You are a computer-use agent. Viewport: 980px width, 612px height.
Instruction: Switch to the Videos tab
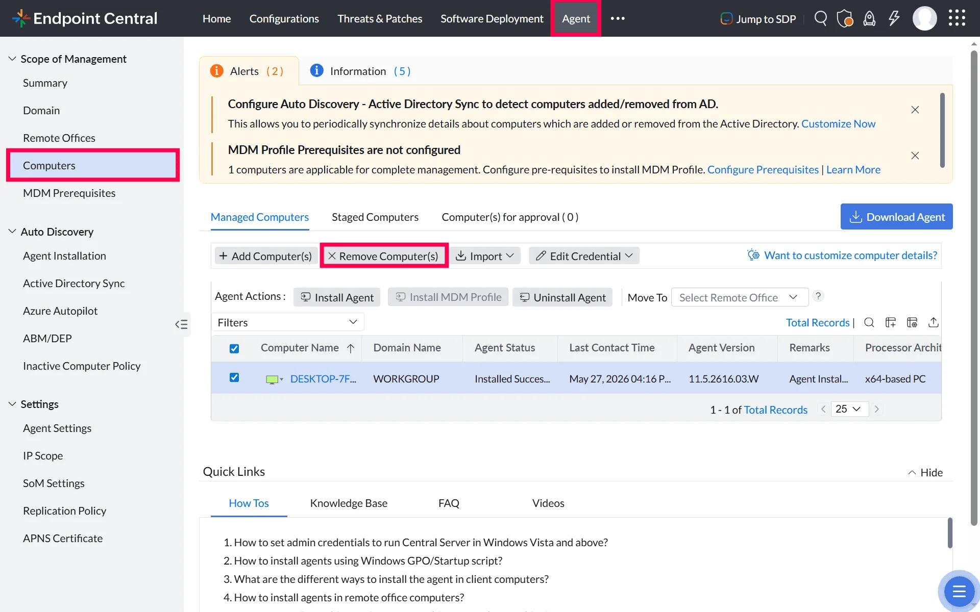pyautogui.click(x=548, y=503)
